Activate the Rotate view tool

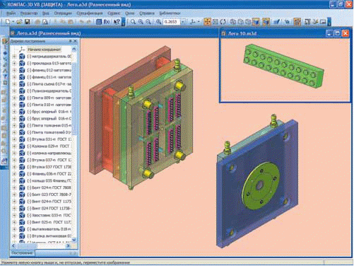[x=223, y=22]
